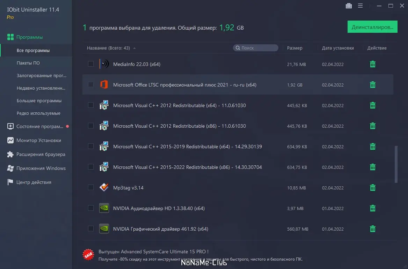Delete NVIDIA Графический драйвер via trash icon
The height and width of the screenshot is (269, 408).
373,229
